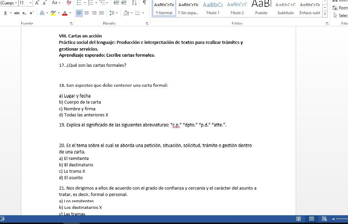348x224 pixels.
Task: Open the Seleccionar selection tool
Action: [341, 15]
